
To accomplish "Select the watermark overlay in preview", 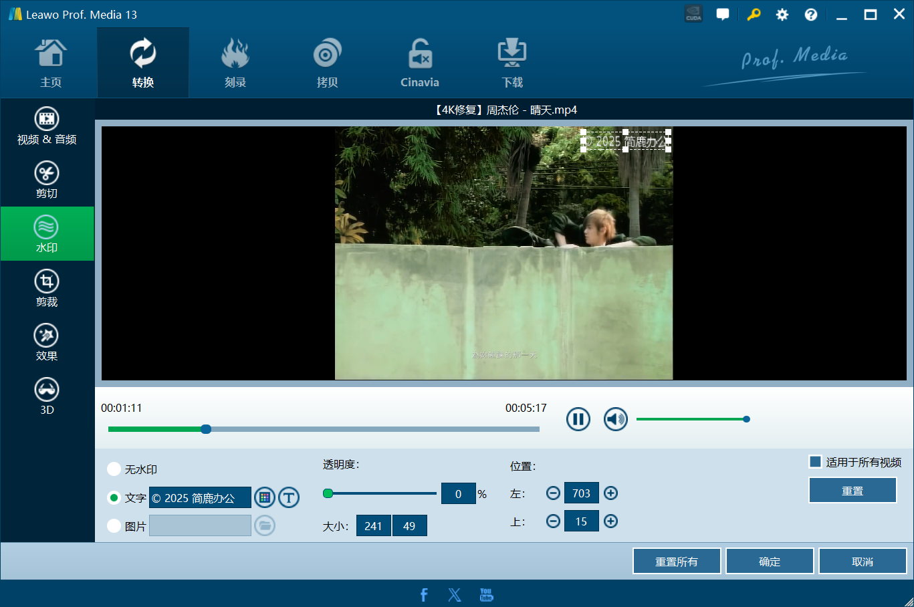I will (x=626, y=141).
